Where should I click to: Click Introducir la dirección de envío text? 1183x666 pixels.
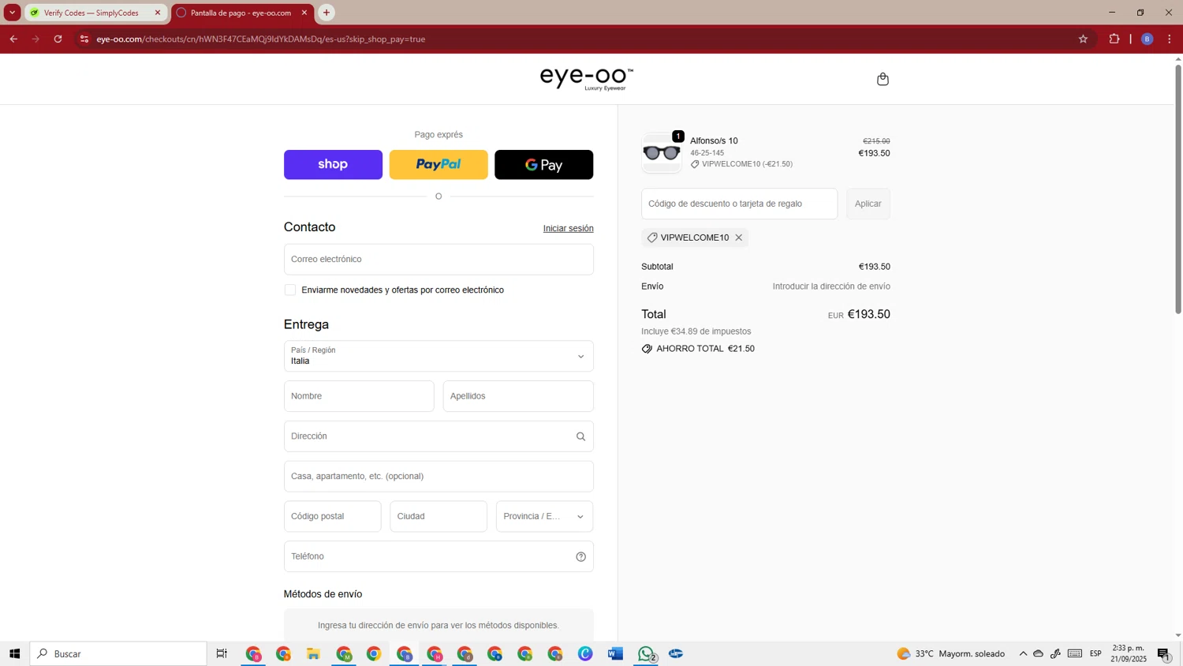pyautogui.click(x=831, y=286)
